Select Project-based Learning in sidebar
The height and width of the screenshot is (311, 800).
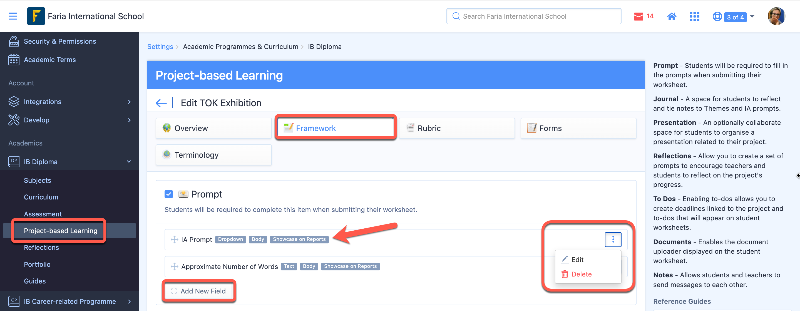click(61, 231)
